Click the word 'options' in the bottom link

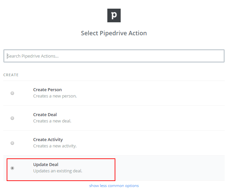click(132, 186)
